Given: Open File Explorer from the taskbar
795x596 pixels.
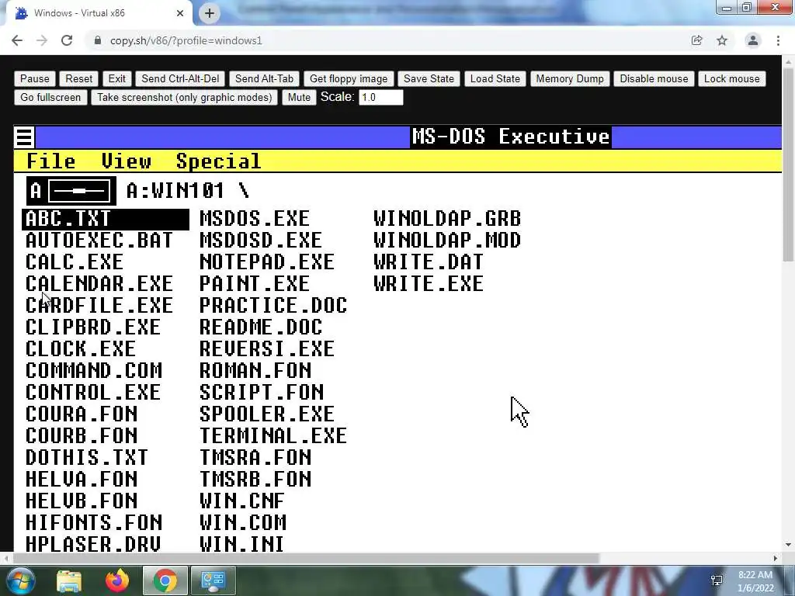Looking at the screenshot, I should [x=69, y=580].
